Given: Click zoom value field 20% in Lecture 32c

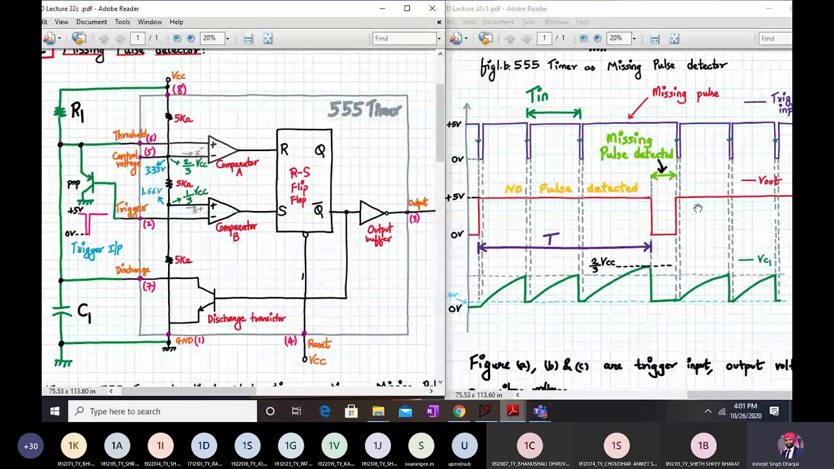Looking at the screenshot, I should pyautogui.click(x=212, y=38).
